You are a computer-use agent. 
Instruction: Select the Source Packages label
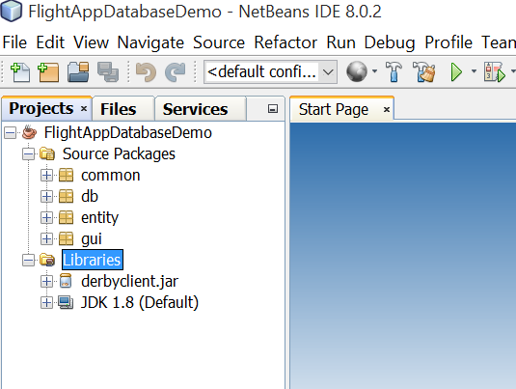click(119, 154)
